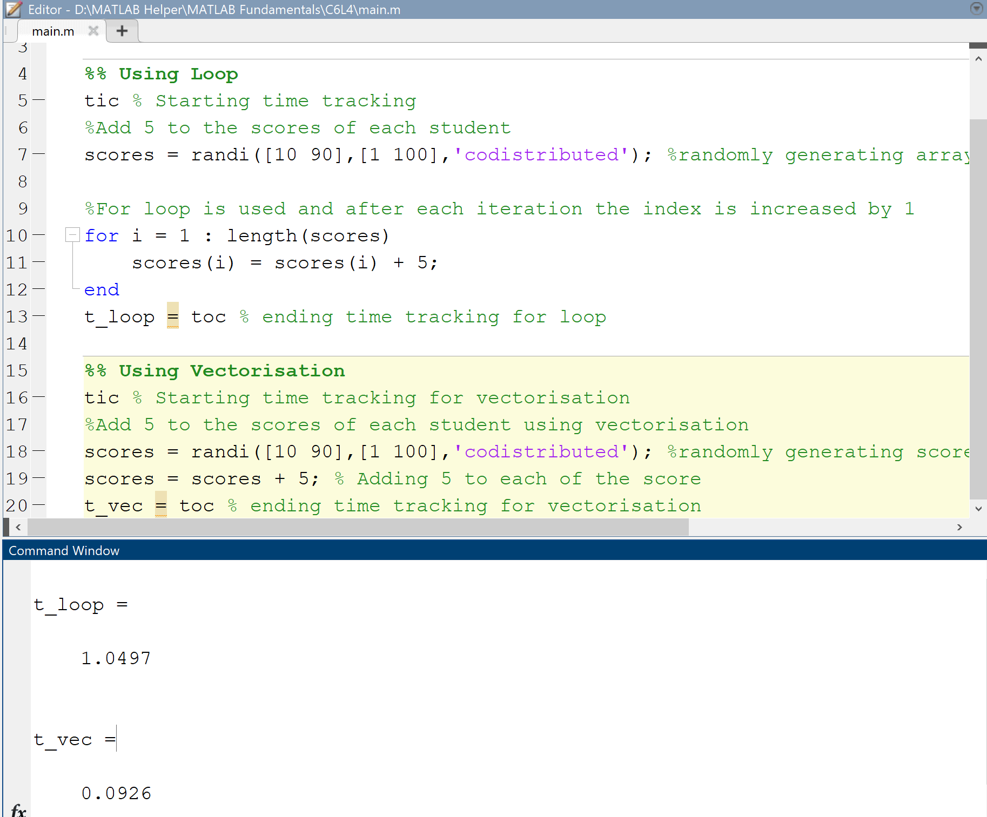The width and height of the screenshot is (987, 817).
Task: Open a new editor tab with plus
Action: (122, 31)
